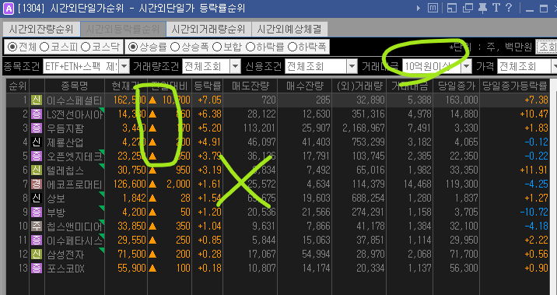This screenshot has width=557, height=295.
Task: Select the 하락률 radio button
Action: coord(250,47)
